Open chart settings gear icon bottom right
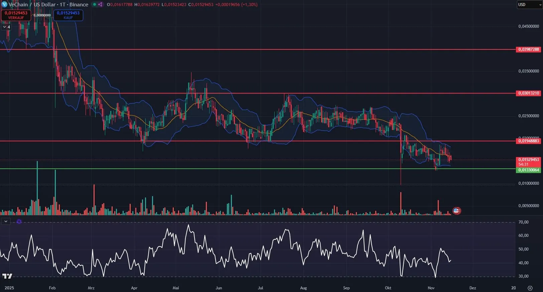The height and width of the screenshot is (292, 543). click(530, 288)
